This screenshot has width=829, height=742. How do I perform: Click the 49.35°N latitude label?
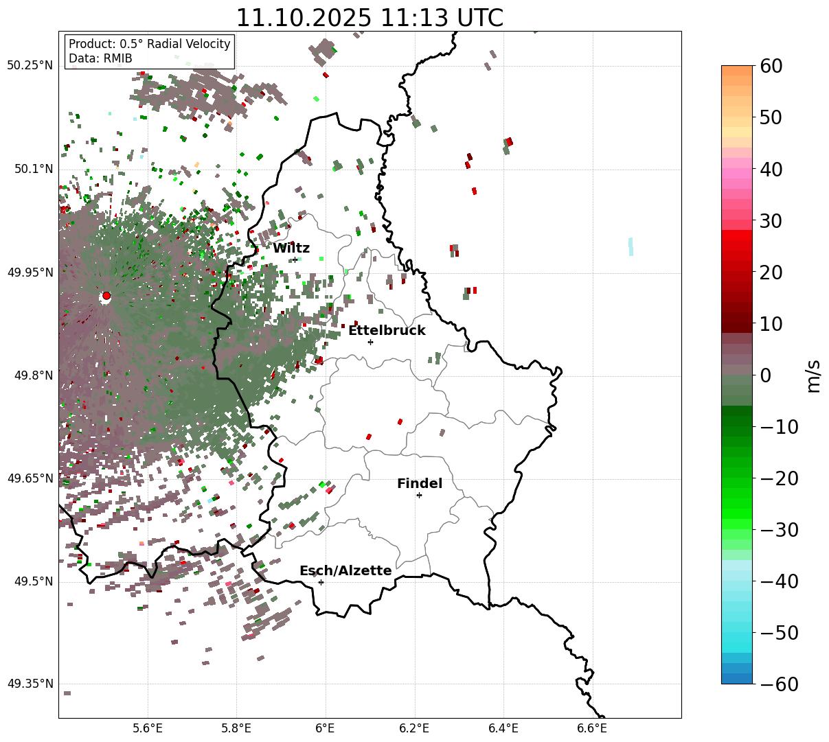click(x=30, y=684)
